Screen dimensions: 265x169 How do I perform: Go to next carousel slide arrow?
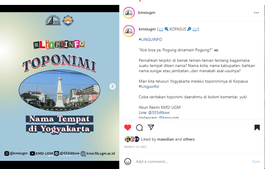pyautogui.click(x=113, y=86)
